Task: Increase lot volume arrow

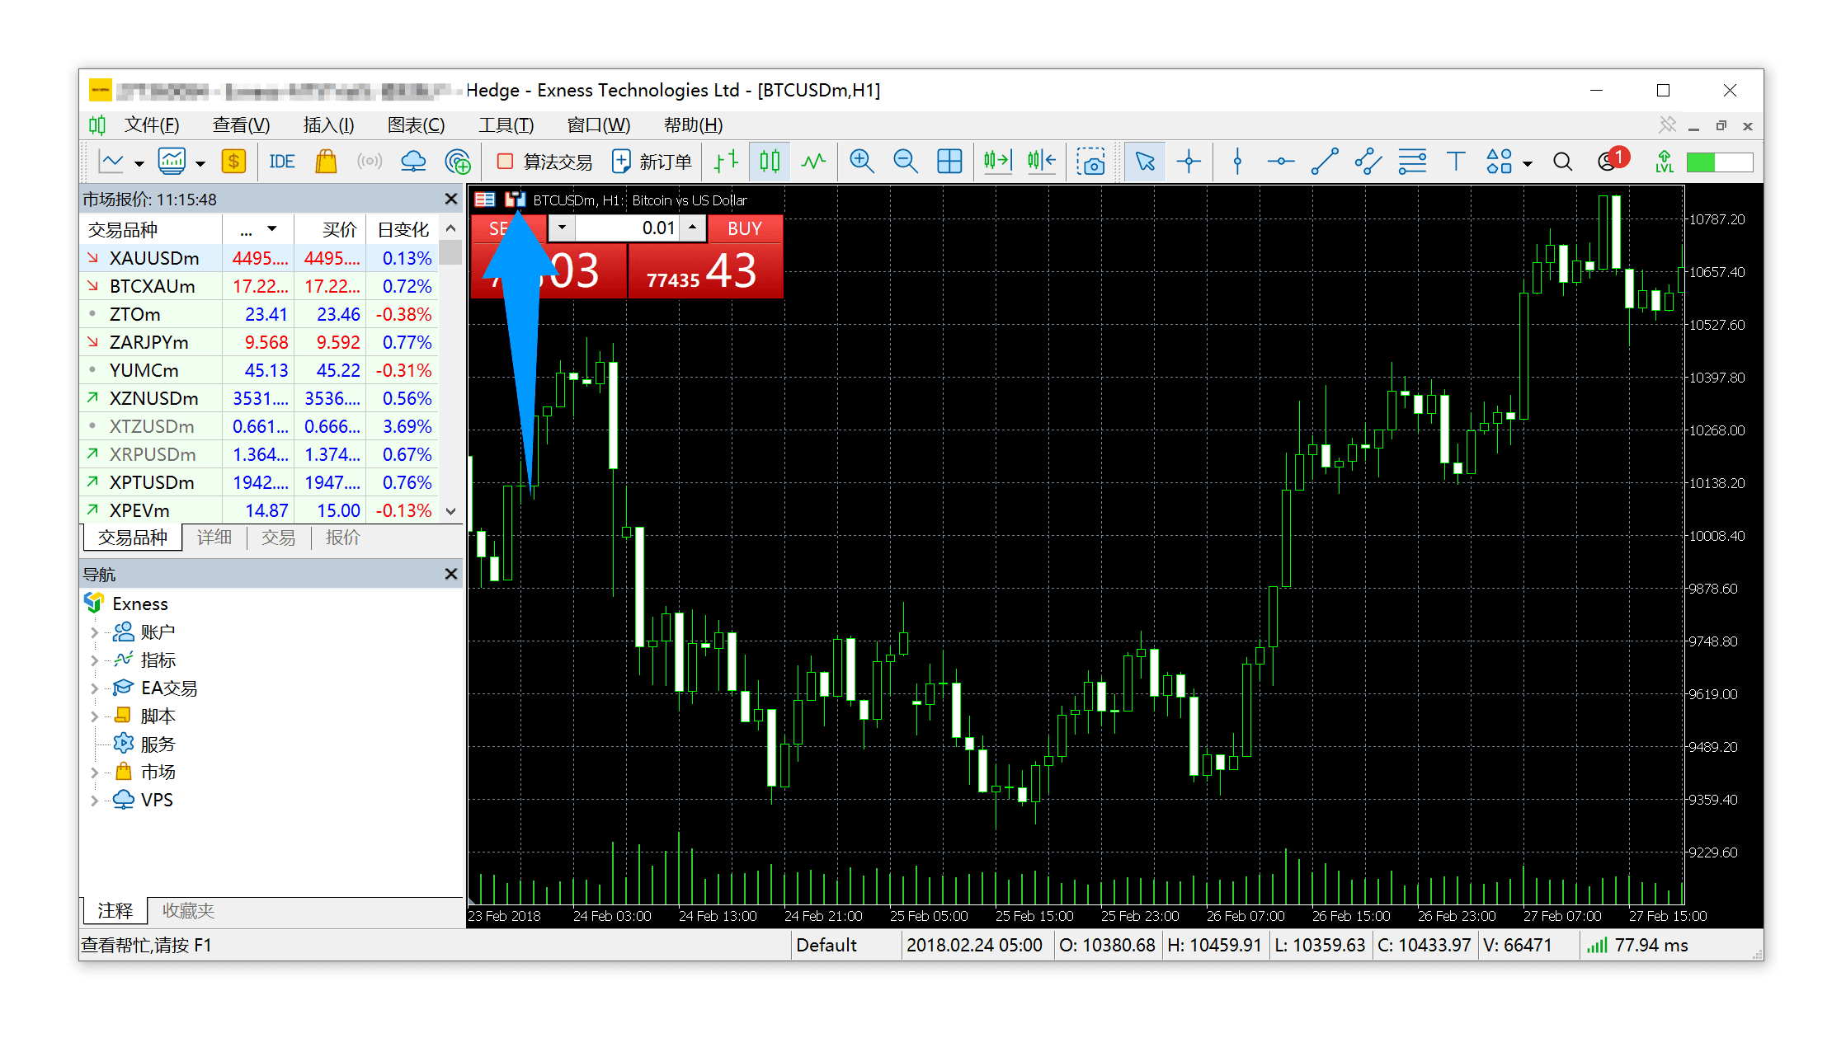Action: [693, 228]
